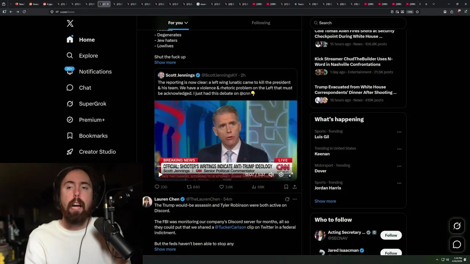Open Explore search page

click(x=82, y=56)
